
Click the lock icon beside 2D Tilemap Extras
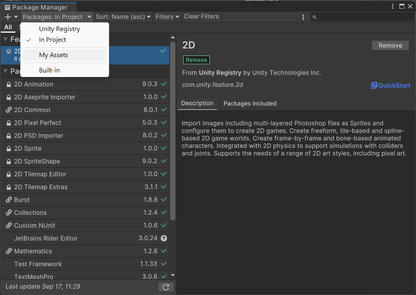8,187
